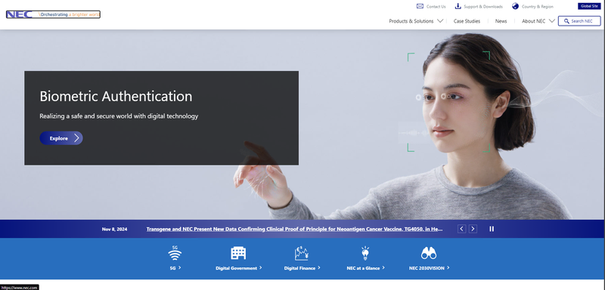
Task: Click the NEC at a Glance lightbulb icon
Action: 365,254
